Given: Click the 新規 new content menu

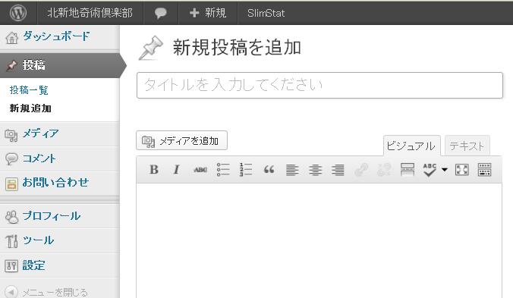Looking at the screenshot, I should pos(208,13).
